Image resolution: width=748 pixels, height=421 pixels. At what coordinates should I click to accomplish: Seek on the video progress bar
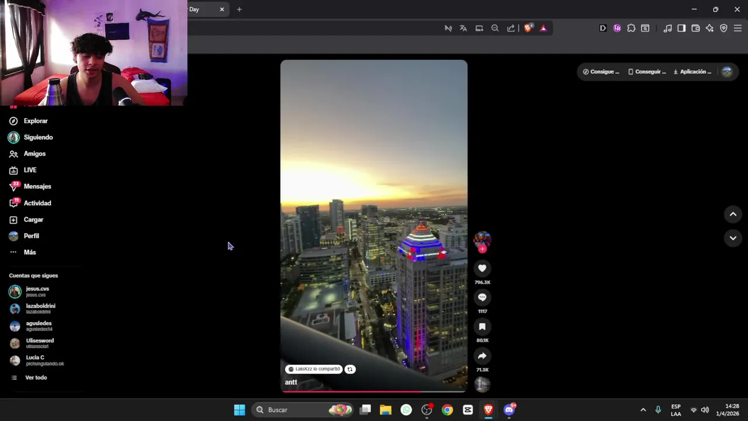(x=374, y=391)
